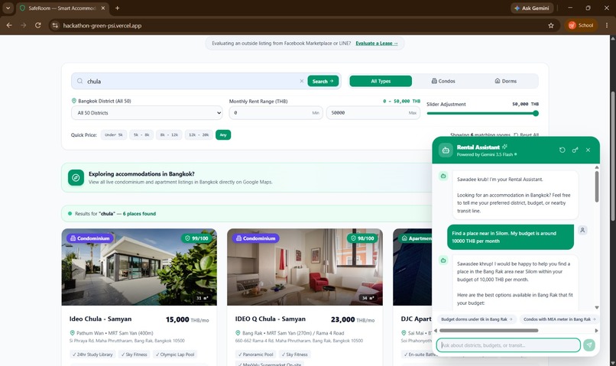The image size is (616, 366).
Task: Click the Panoramic Pool tag
Action: [x=256, y=355]
